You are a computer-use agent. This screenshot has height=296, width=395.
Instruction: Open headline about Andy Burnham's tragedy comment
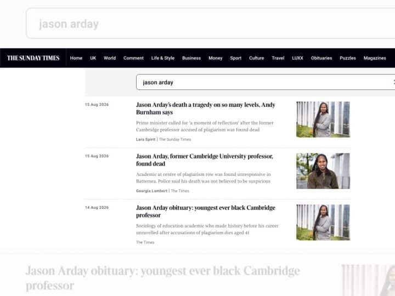(x=205, y=109)
